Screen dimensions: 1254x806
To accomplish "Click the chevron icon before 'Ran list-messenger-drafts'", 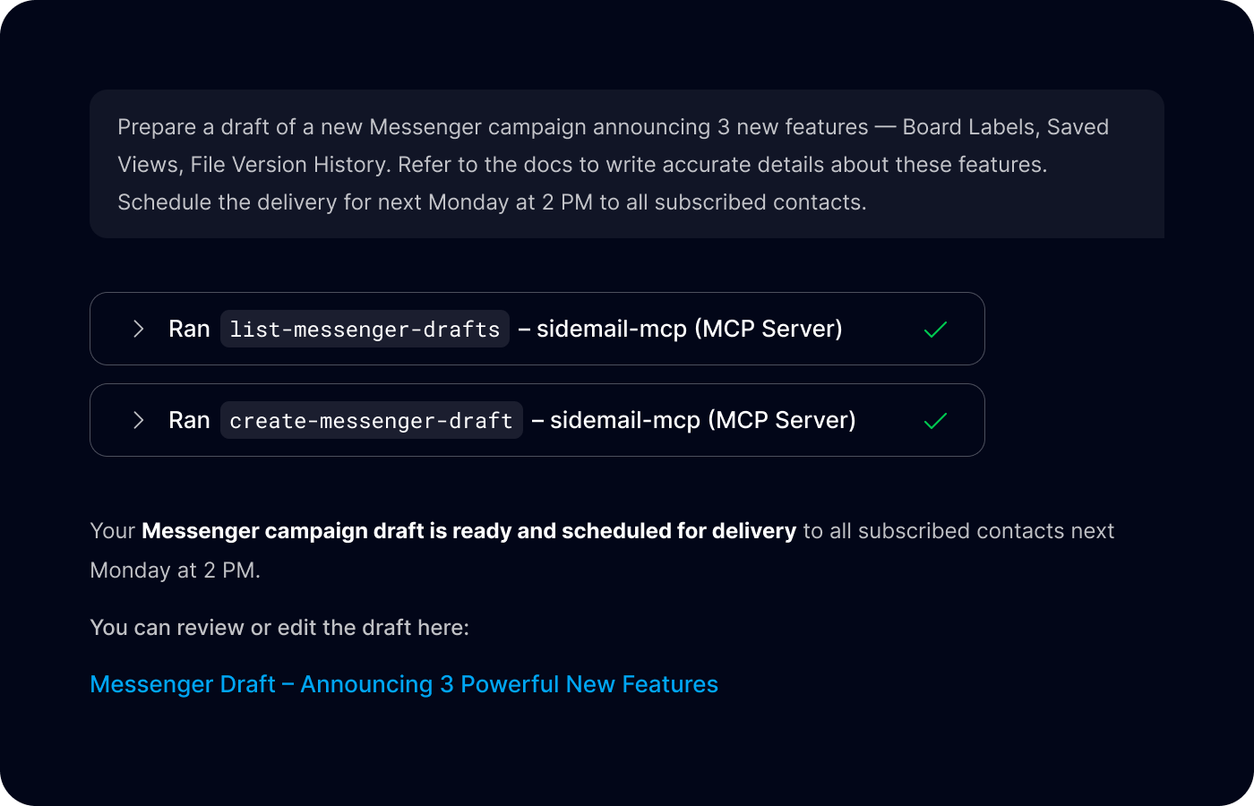I will click(139, 329).
